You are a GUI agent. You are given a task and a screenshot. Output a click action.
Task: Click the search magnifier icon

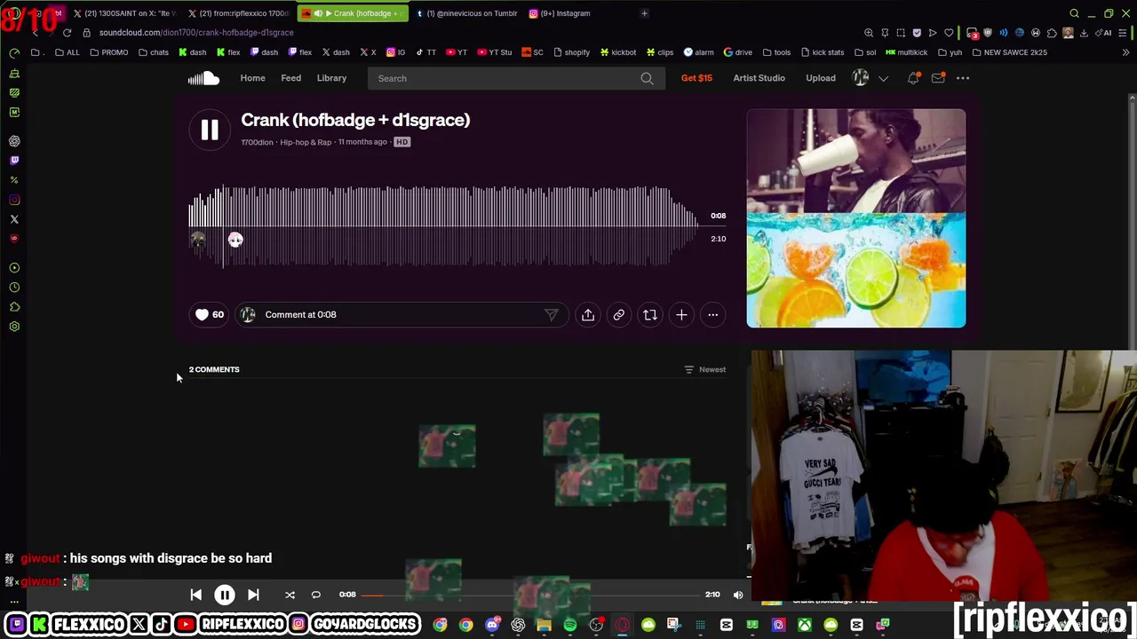point(647,78)
